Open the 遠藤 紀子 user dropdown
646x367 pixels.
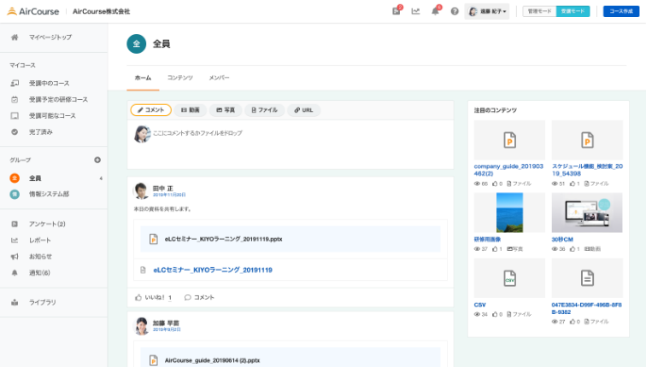click(x=489, y=11)
